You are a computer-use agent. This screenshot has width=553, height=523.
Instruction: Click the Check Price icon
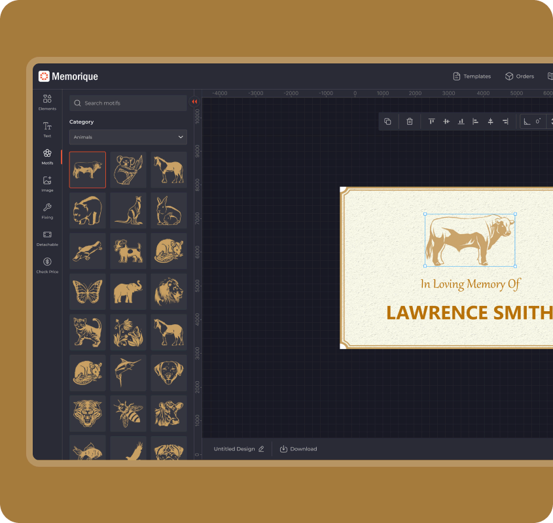tap(47, 264)
